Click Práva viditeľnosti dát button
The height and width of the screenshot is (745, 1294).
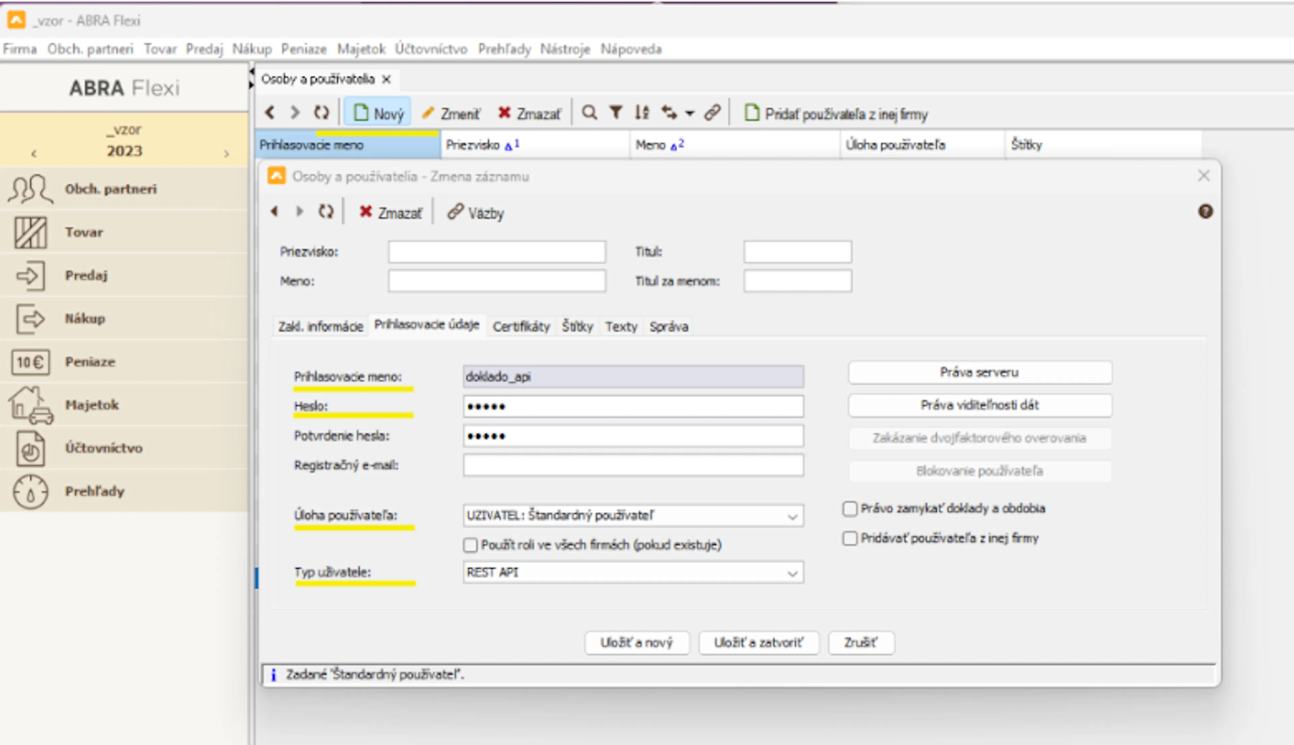point(980,405)
